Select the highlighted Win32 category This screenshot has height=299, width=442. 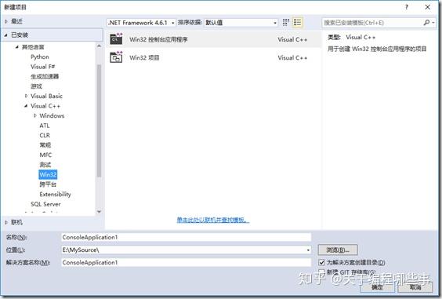click(x=48, y=174)
